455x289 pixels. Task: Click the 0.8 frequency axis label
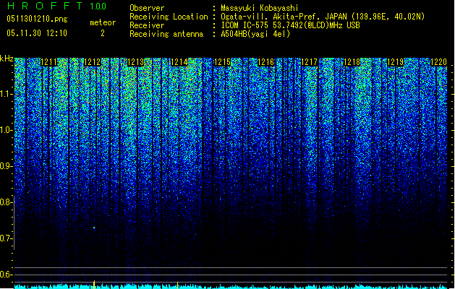coord(6,202)
